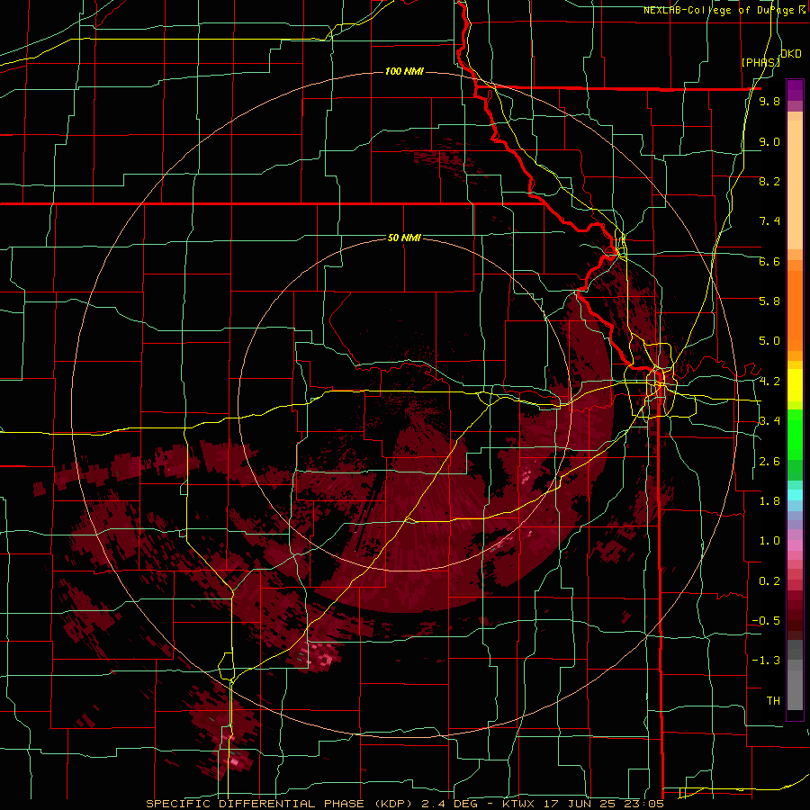Click the 9.8 value on the color scale

pyautogui.click(x=769, y=102)
